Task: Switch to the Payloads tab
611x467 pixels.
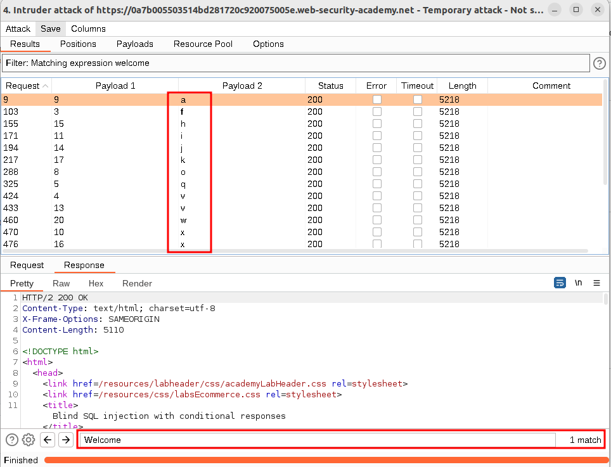Action: pyautogui.click(x=135, y=44)
